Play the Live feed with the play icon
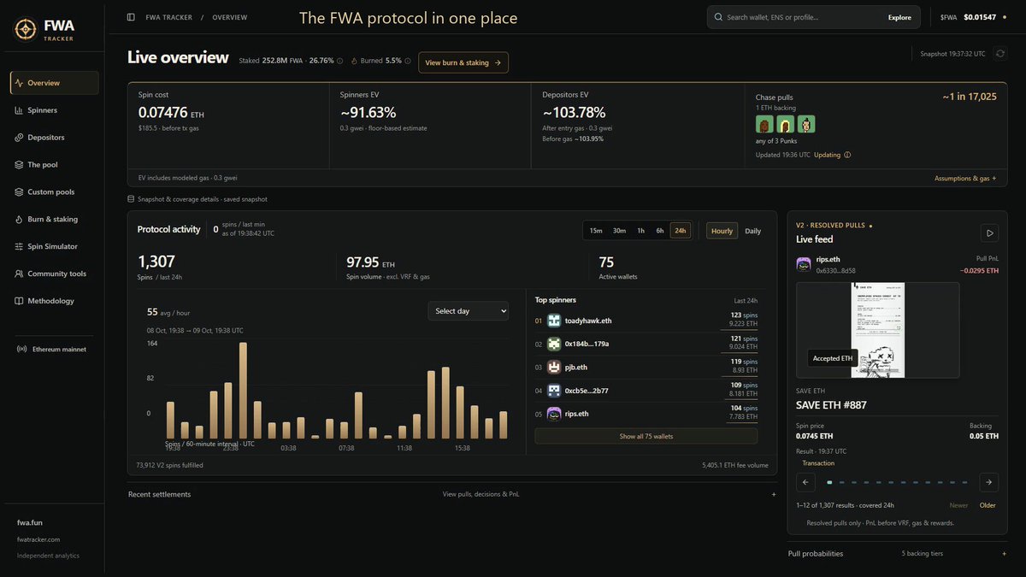Screen dimensions: 1026x577 click(x=989, y=233)
